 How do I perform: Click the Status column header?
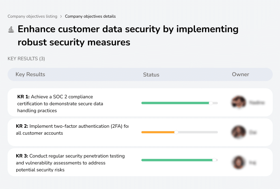point(151,74)
